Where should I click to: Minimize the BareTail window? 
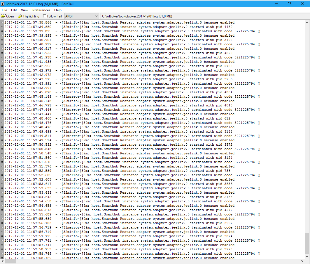(x=276, y=3)
